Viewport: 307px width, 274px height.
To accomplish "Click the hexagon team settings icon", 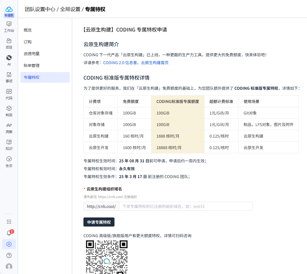I will click(x=9, y=244).
